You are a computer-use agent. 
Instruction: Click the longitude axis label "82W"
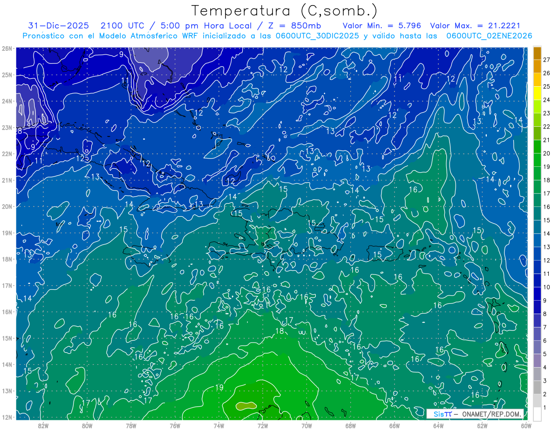[x=43, y=425]
